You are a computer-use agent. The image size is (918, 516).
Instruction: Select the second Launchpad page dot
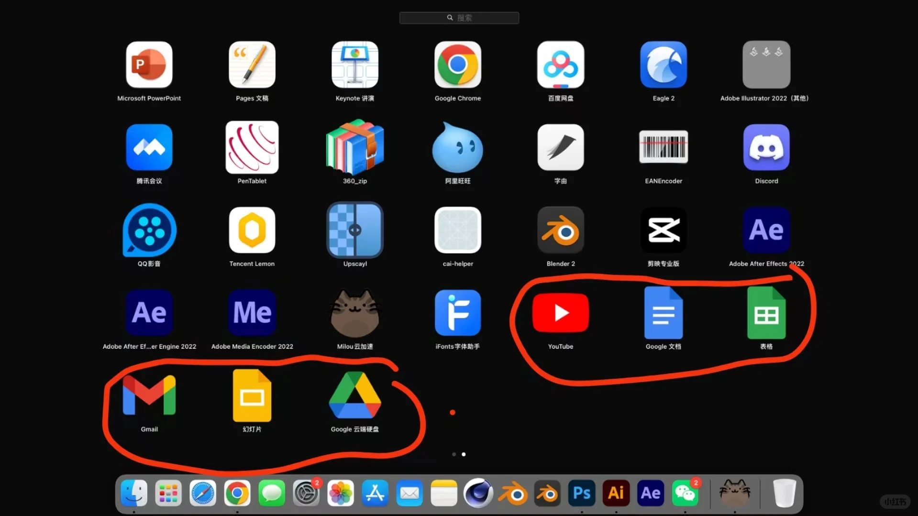[x=464, y=454]
